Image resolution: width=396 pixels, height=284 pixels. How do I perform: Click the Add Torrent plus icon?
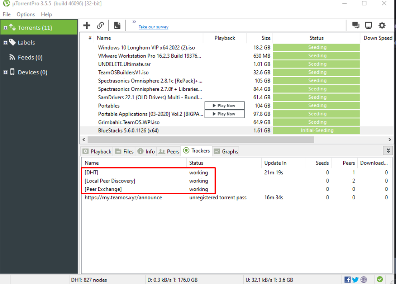(x=87, y=25)
